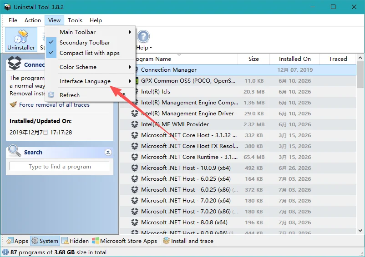Click icon of .NET Host 10.0.9 (x64) row
The image size is (365, 257).
point(135,168)
